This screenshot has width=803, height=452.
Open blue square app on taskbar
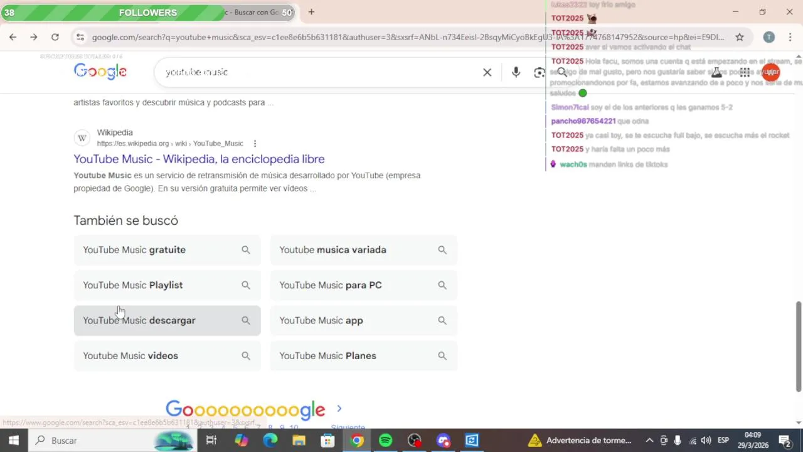click(x=472, y=440)
